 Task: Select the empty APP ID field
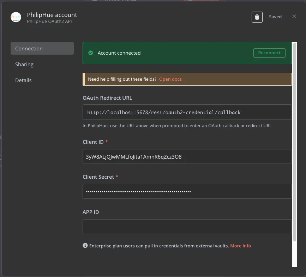pyautogui.click(x=187, y=227)
